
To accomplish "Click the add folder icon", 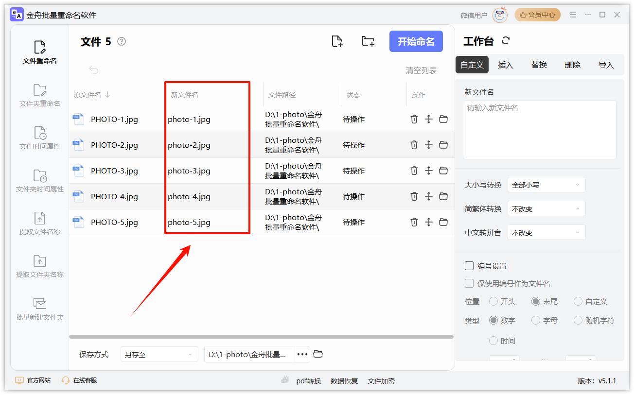I will click(x=368, y=41).
